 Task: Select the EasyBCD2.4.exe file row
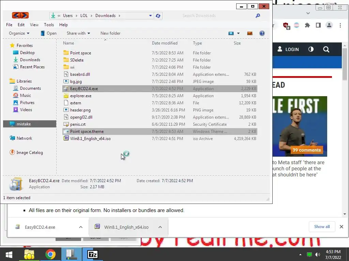160,89
